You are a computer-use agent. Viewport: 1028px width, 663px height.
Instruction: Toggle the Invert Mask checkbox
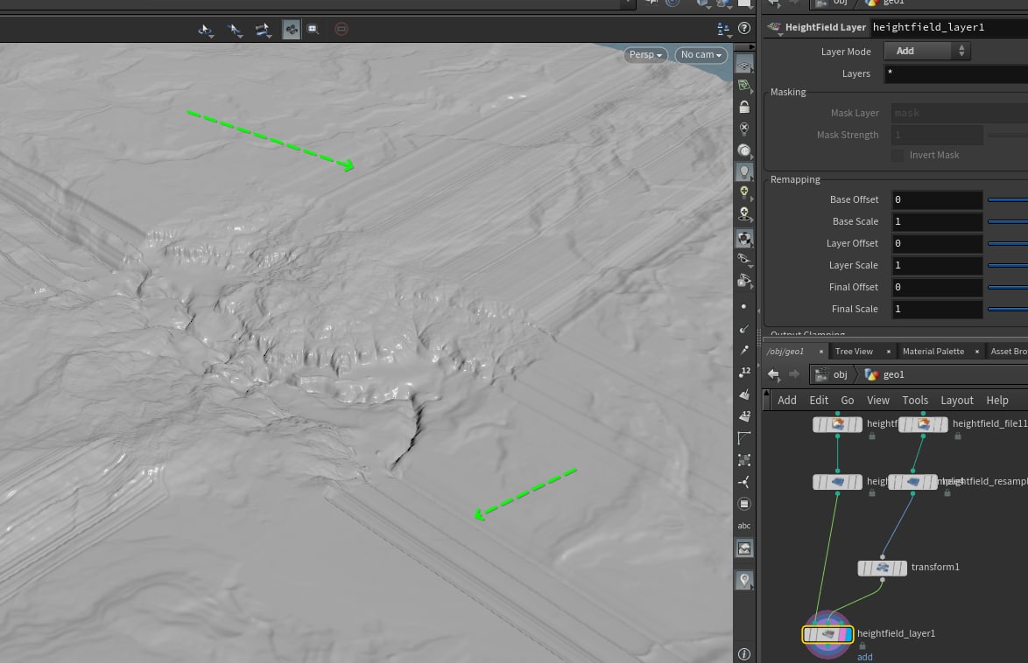coord(898,156)
